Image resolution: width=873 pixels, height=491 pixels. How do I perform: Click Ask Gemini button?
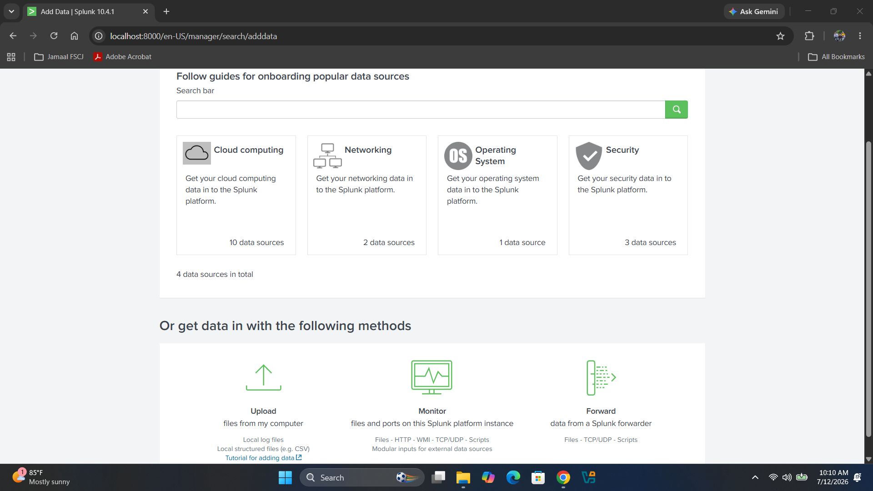coord(754,11)
